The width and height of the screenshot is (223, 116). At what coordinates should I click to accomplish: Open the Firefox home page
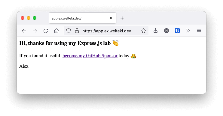pyautogui.click(x=56, y=31)
